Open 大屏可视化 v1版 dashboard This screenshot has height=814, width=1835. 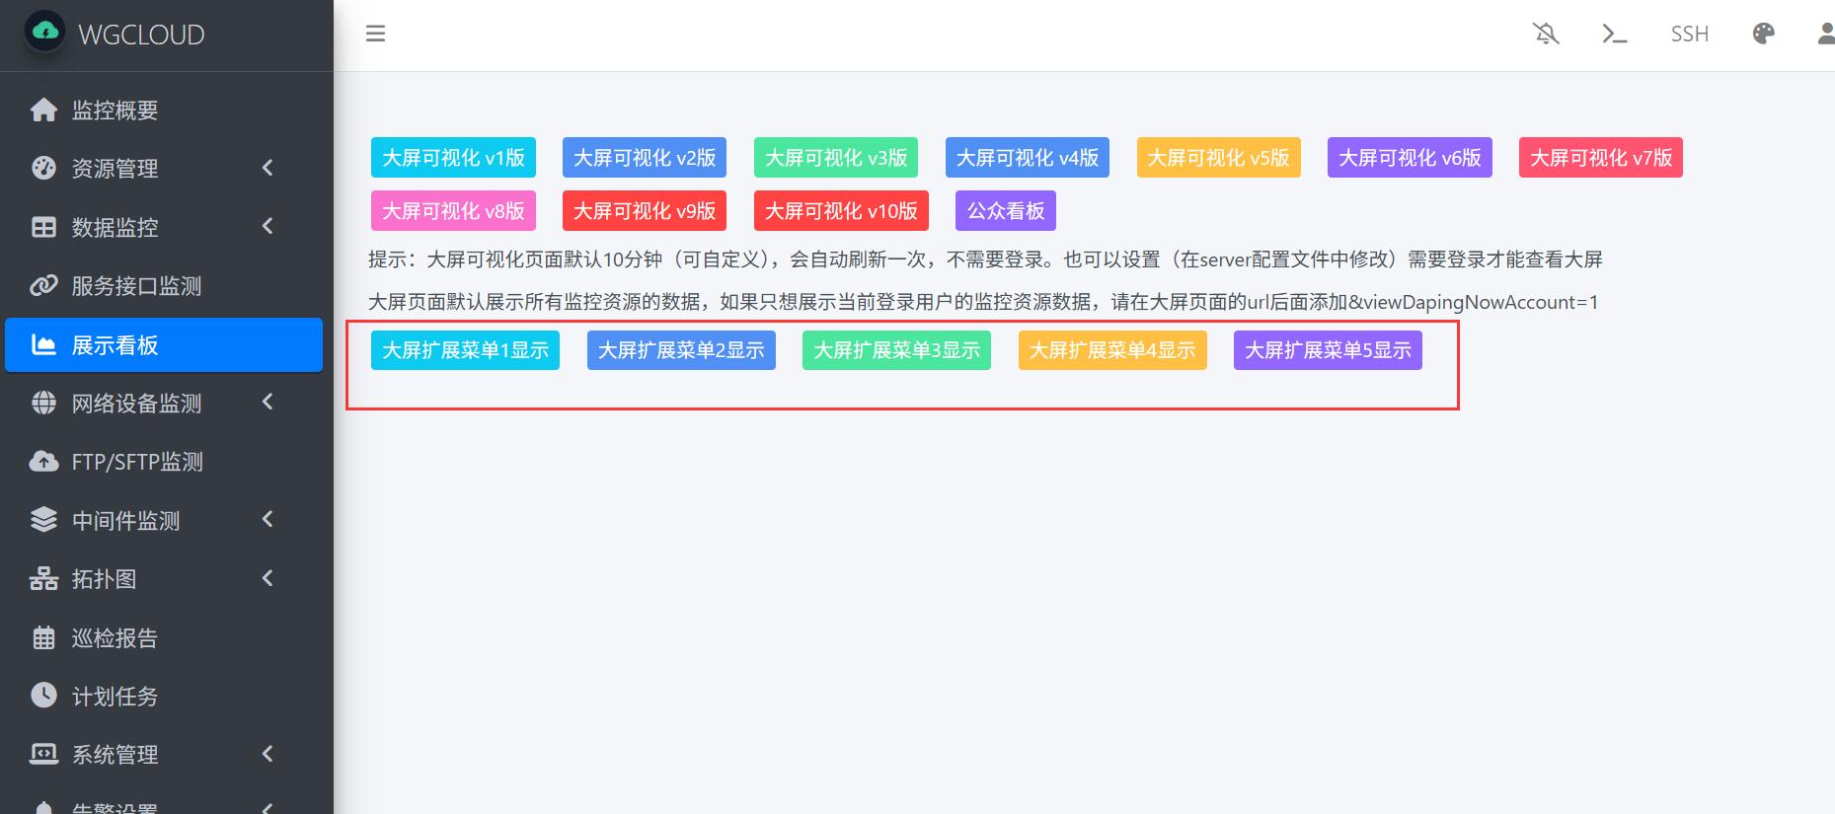[453, 158]
